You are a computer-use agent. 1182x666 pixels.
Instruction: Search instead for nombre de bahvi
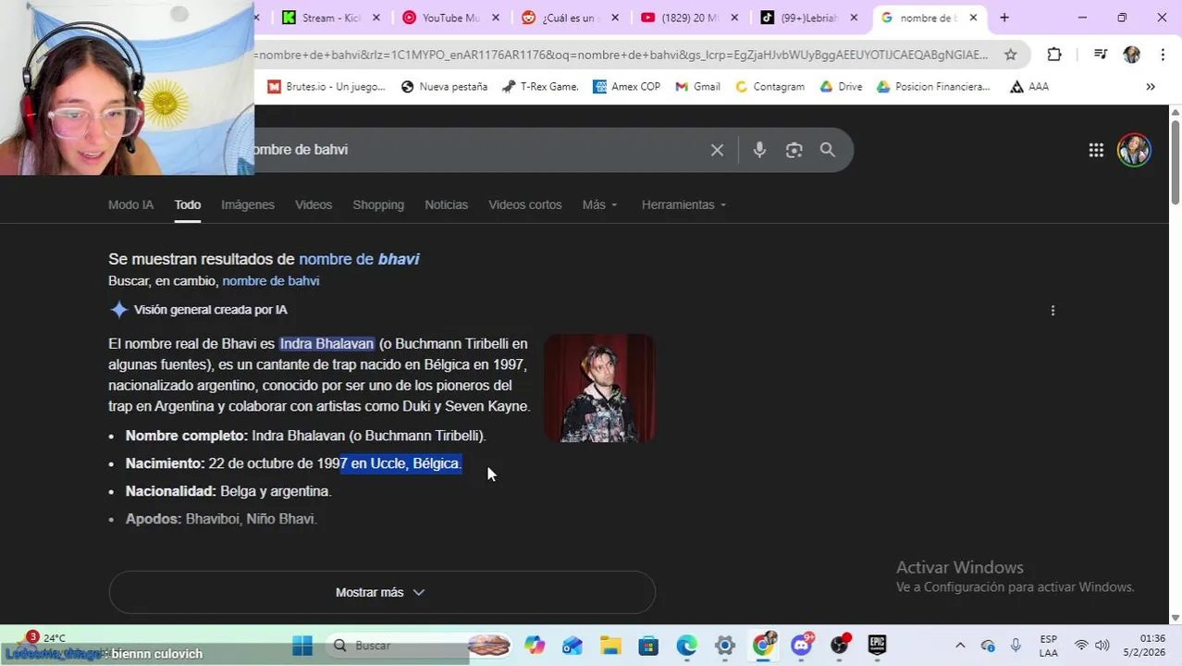(x=271, y=281)
